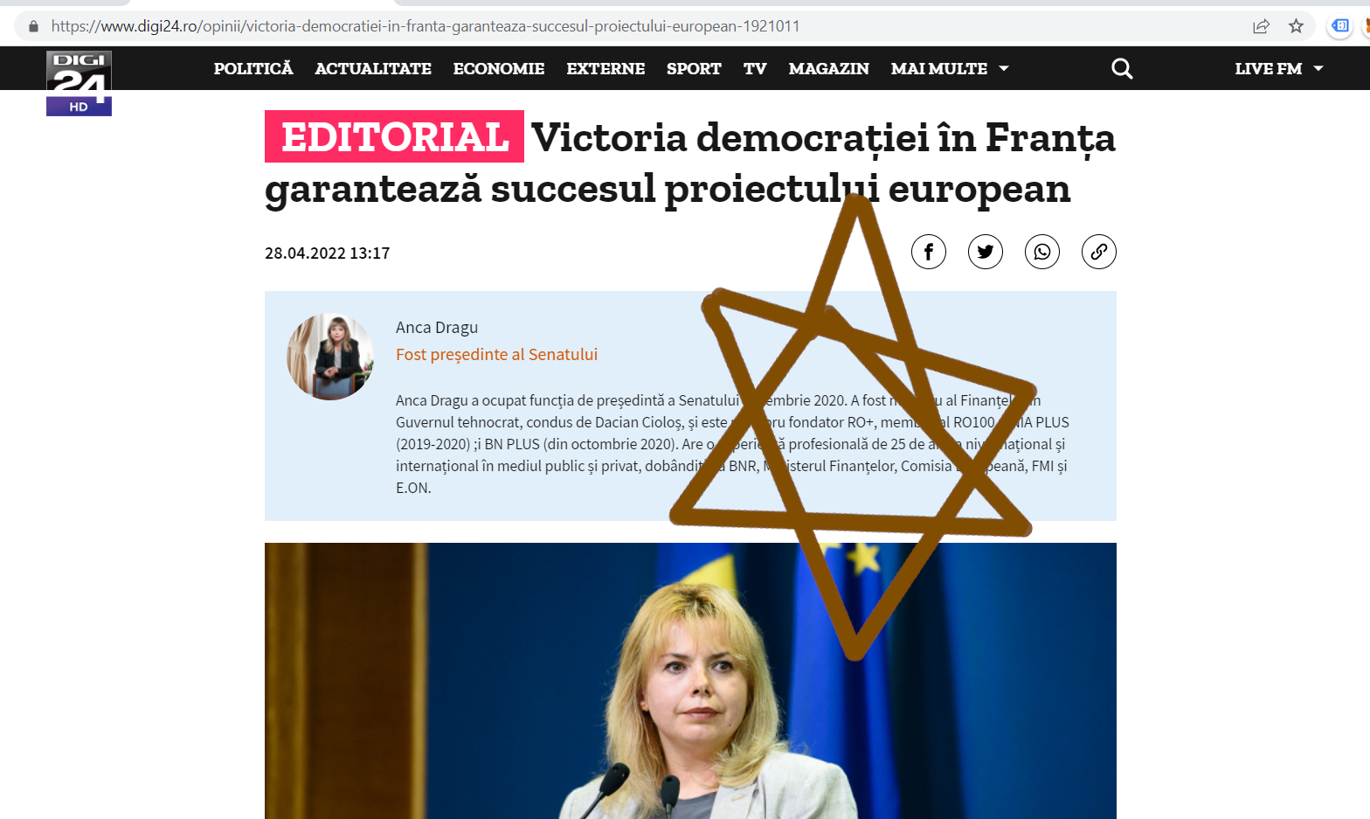Bookmark this page with star icon
This screenshot has height=819, width=1370.
click(1296, 26)
